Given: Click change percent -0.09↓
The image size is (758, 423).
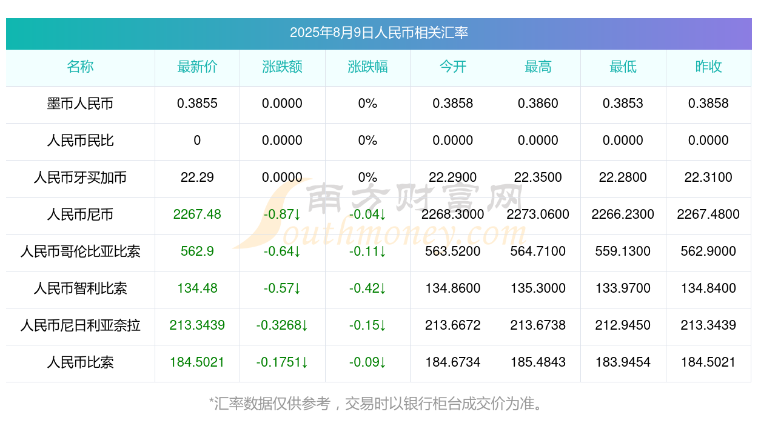Looking at the screenshot, I should 367,362.
